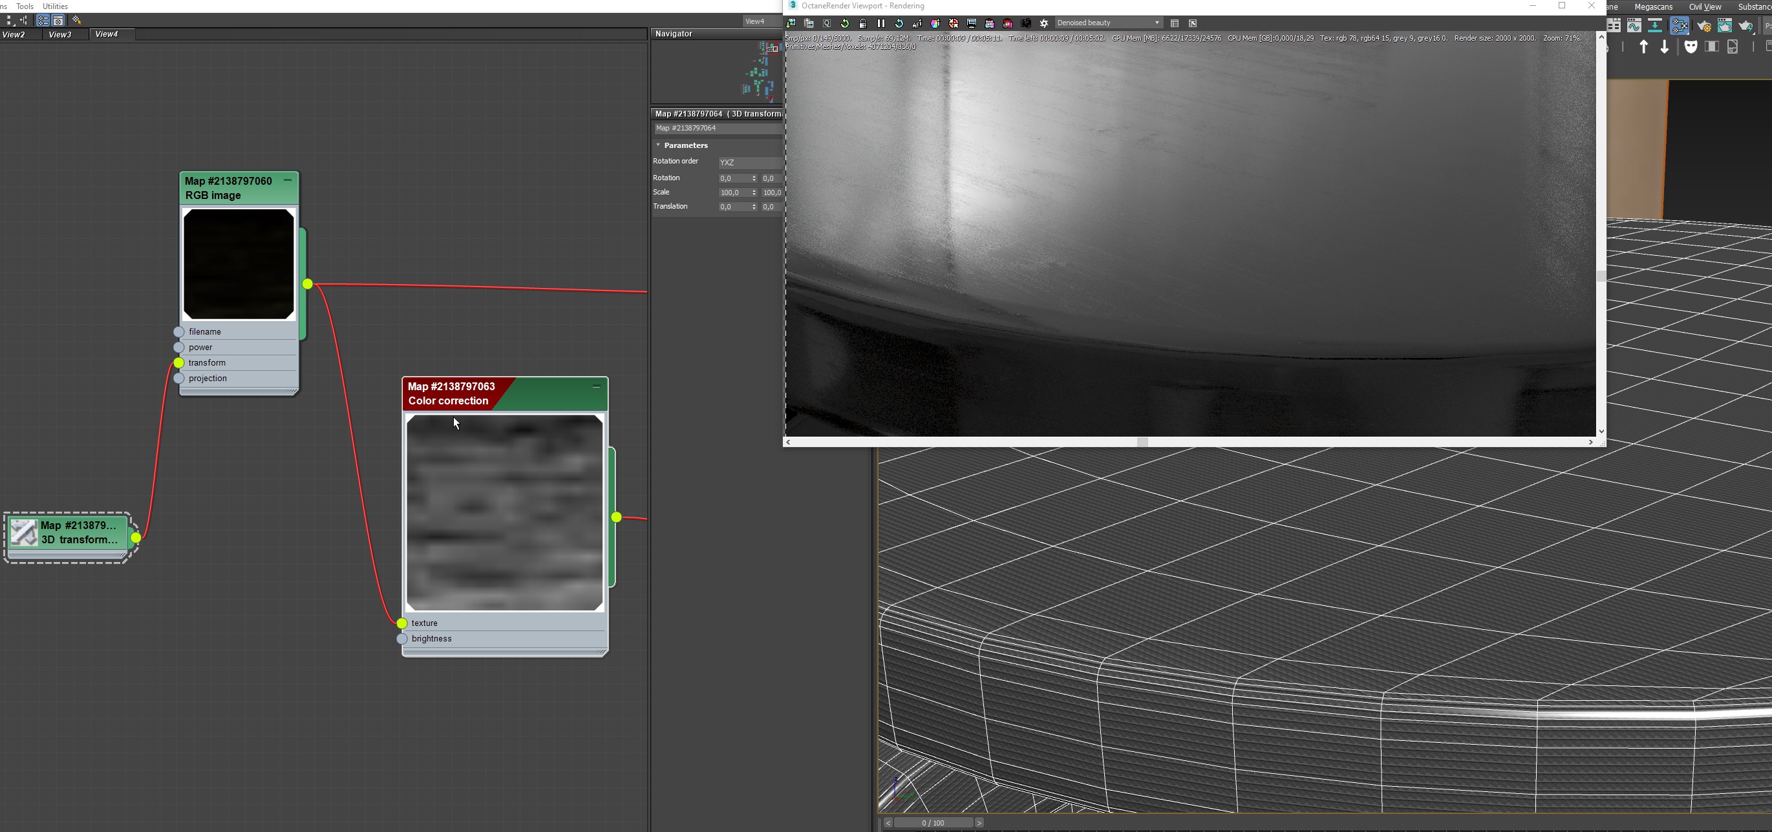Pause the Octane render
1772x832 pixels.
pyautogui.click(x=881, y=23)
